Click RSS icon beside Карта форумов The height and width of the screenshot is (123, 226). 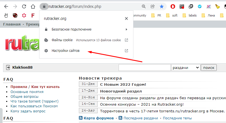tap(81, 118)
